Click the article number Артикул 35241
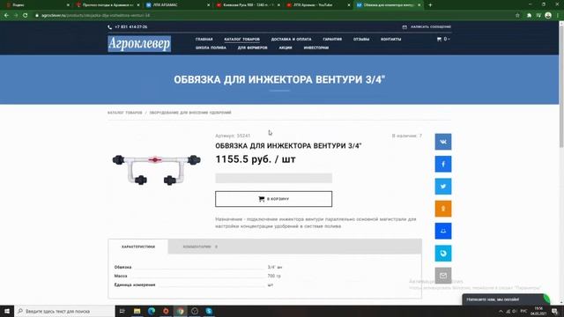This screenshot has width=564, height=317. (233, 136)
